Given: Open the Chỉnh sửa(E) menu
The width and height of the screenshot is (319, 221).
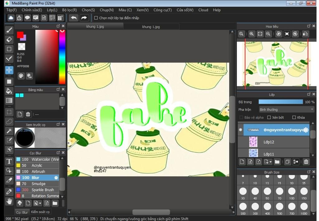Looking at the screenshot, I should pos(32,10).
